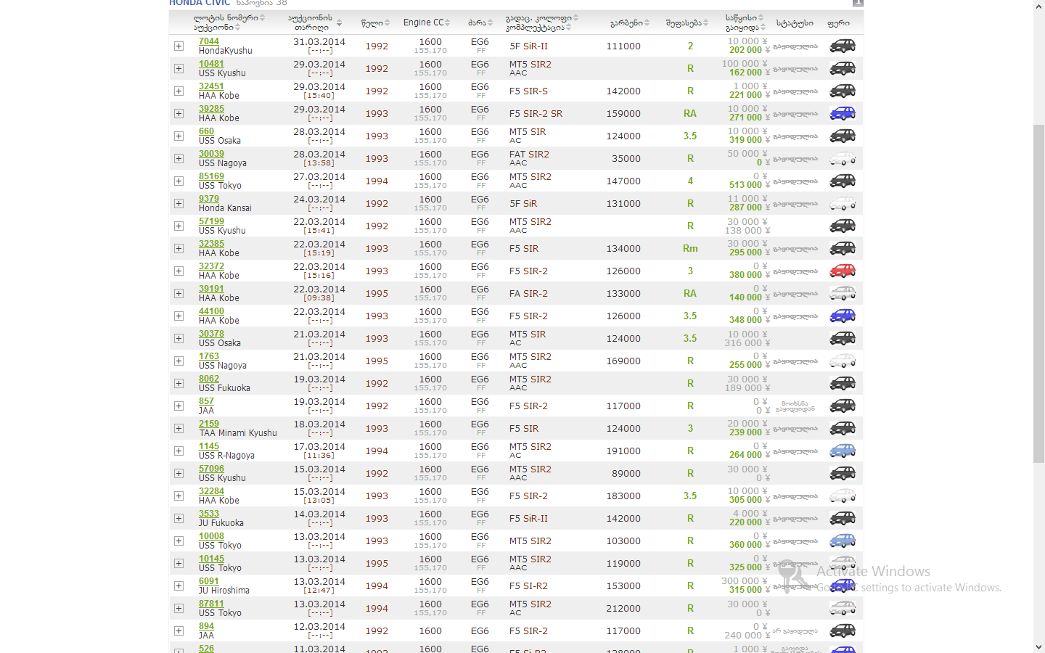Click the HondaKyushu auction name
1045x653 pixels.
226,51
